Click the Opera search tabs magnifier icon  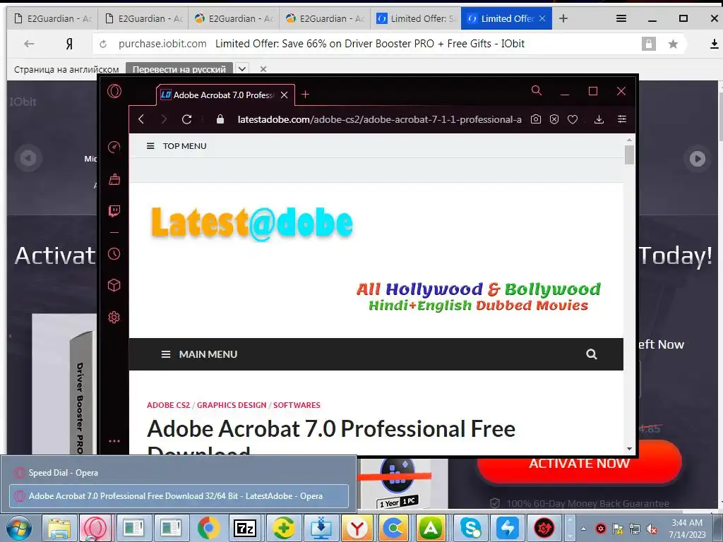[537, 90]
